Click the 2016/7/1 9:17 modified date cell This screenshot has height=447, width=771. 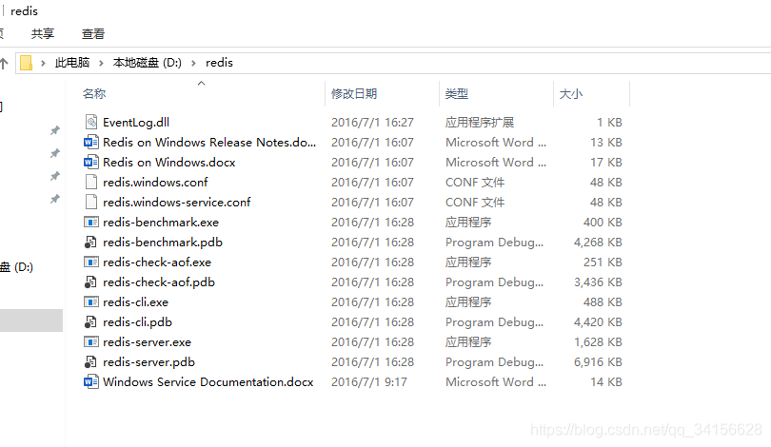[369, 381]
